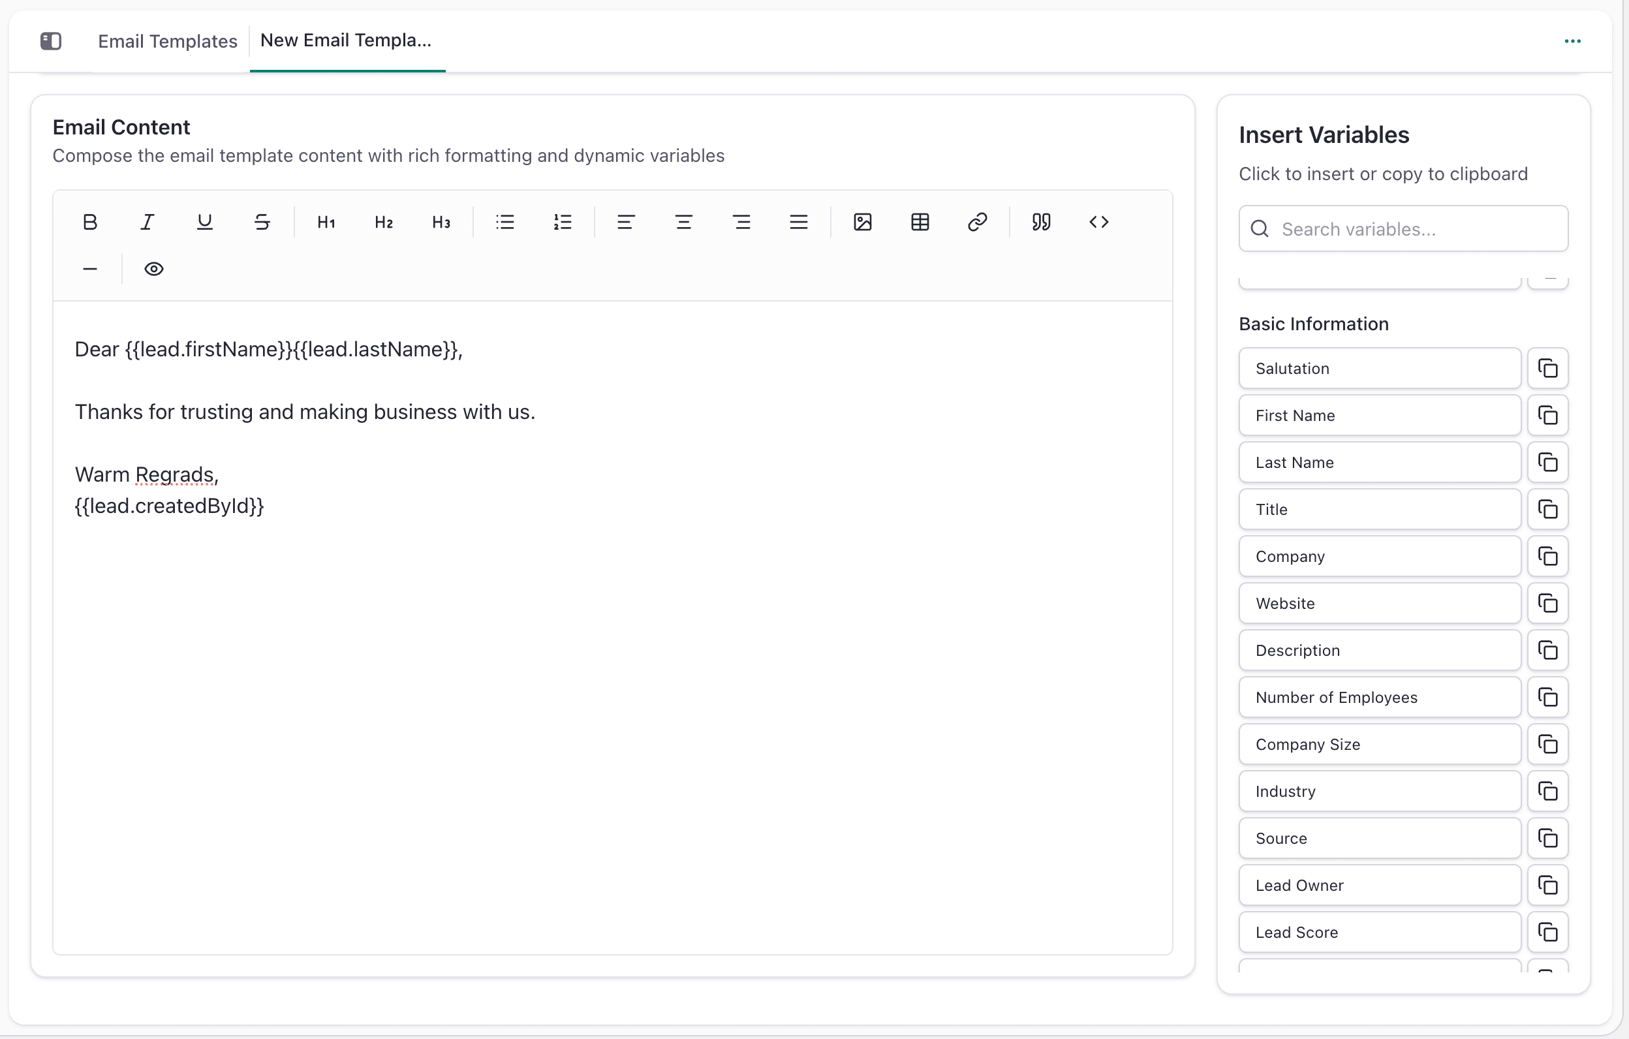Copy the Lead Owner variable to clipboard

(x=1548, y=886)
